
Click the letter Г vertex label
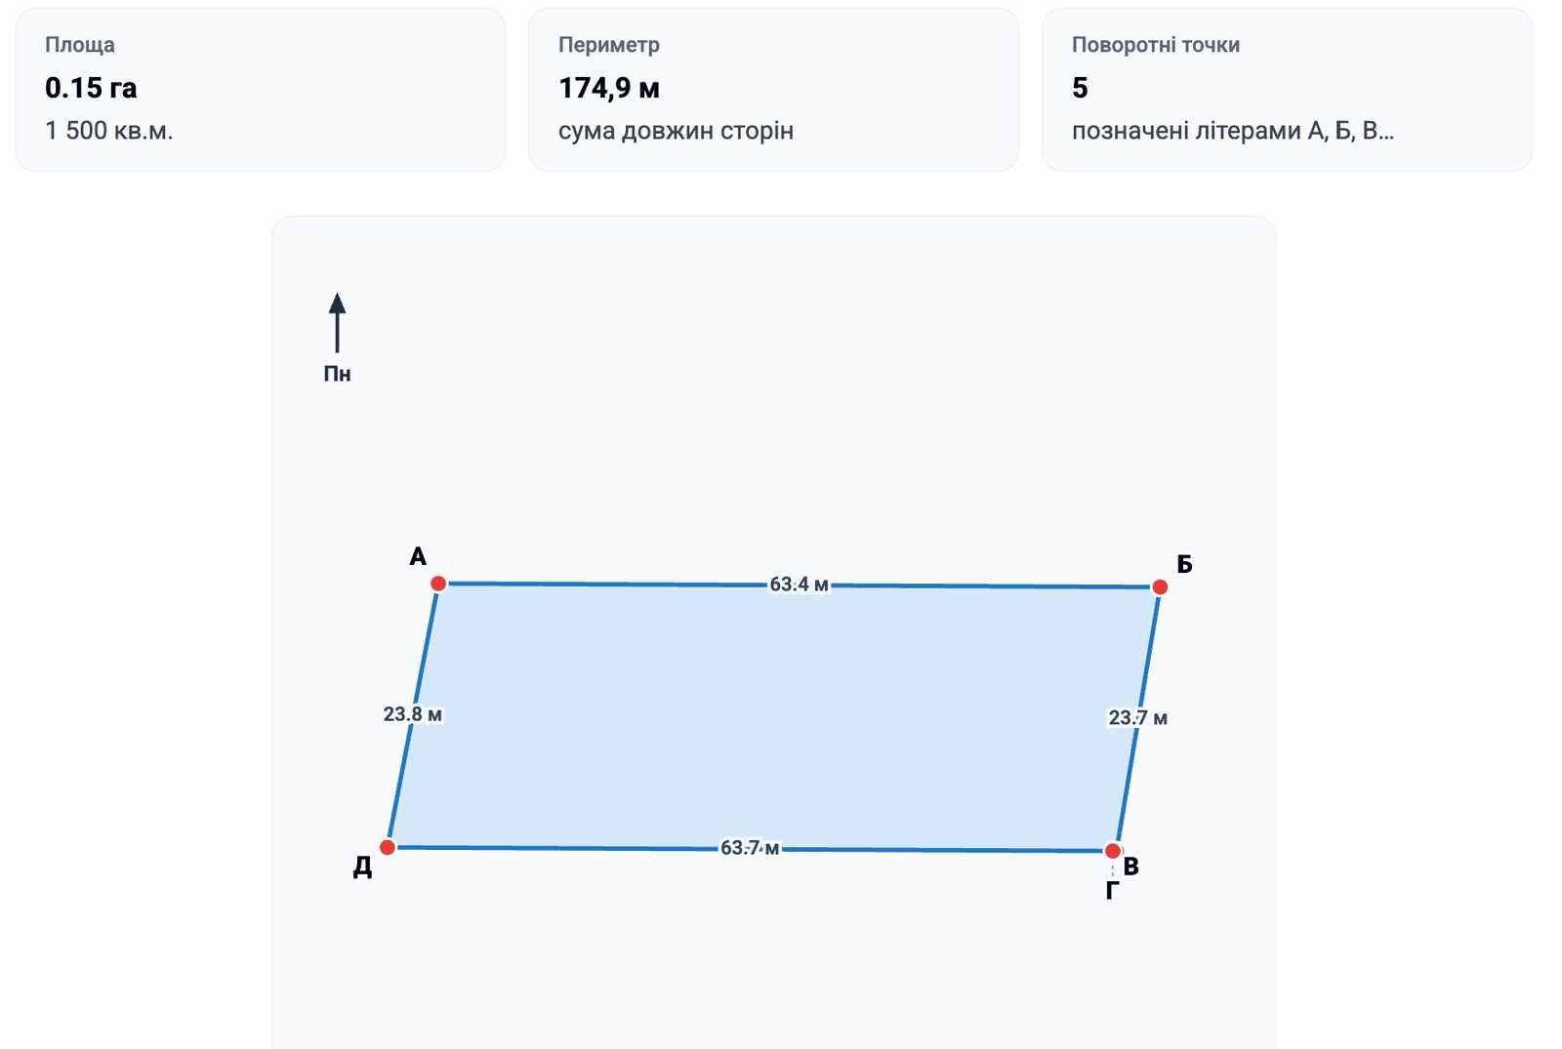pos(1112,890)
